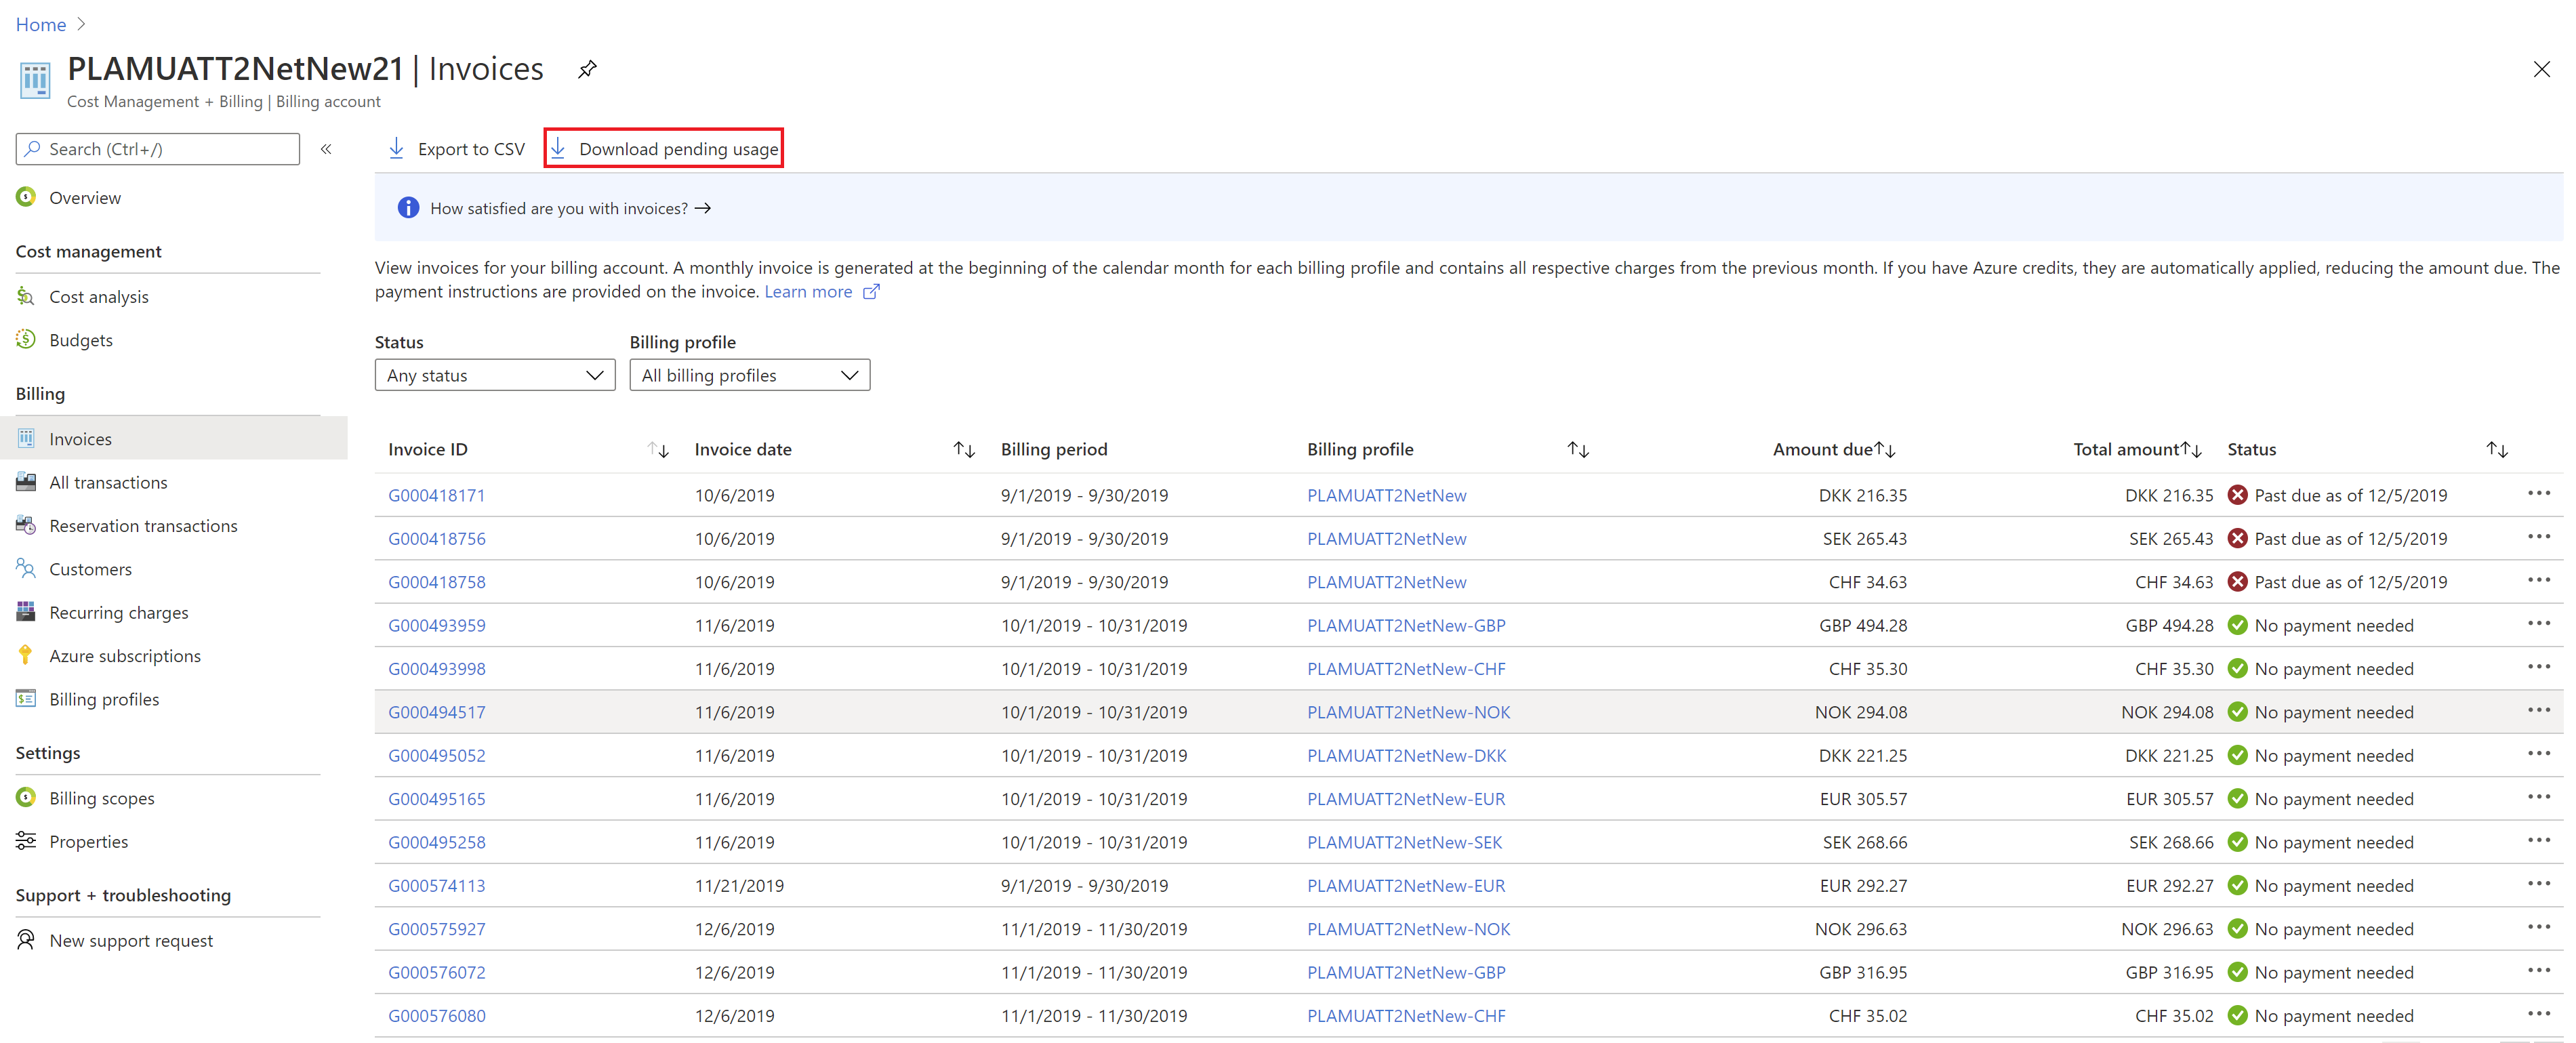Open more options for invoice G000493959
Image resolution: width=2576 pixels, height=1043 pixels.
pyautogui.click(x=2539, y=623)
